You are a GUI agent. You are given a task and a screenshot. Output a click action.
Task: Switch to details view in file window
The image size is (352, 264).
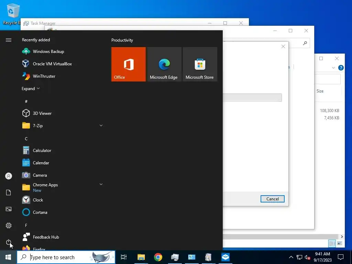pyautogui.click(x=332, y=243)
